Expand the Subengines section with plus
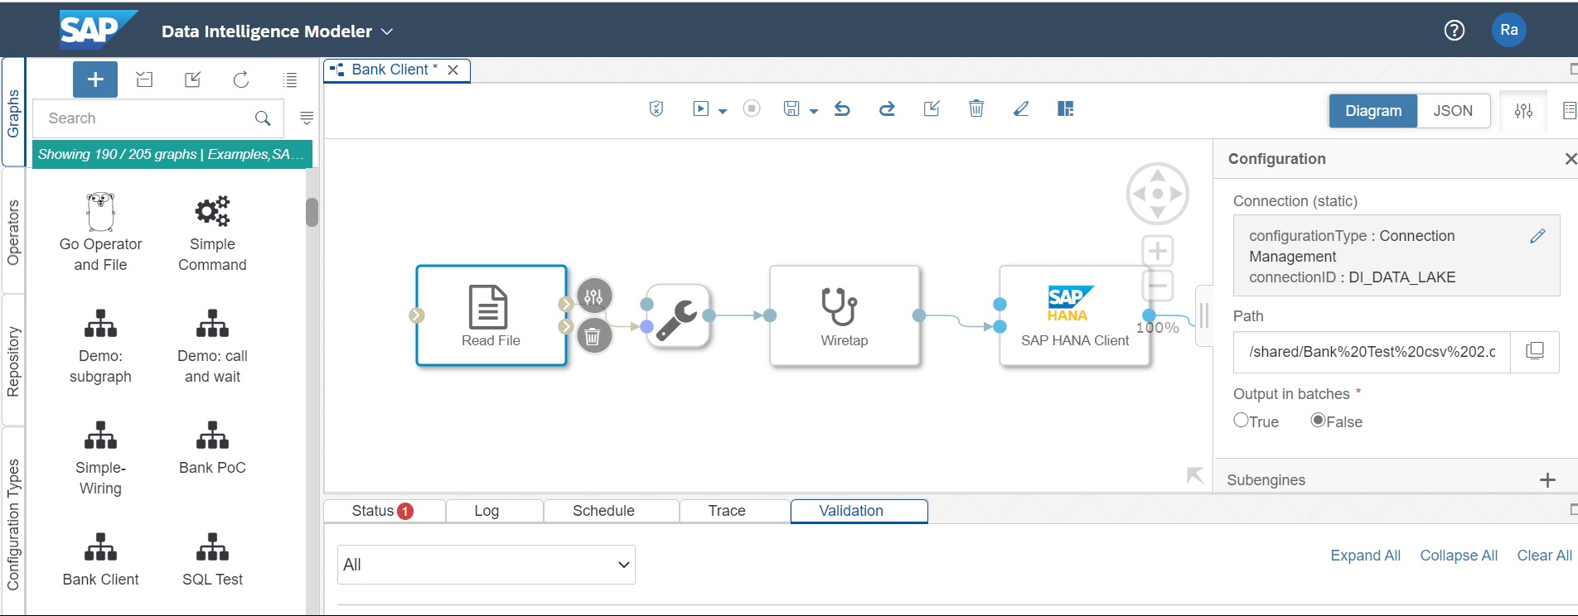 point(1547,480)
